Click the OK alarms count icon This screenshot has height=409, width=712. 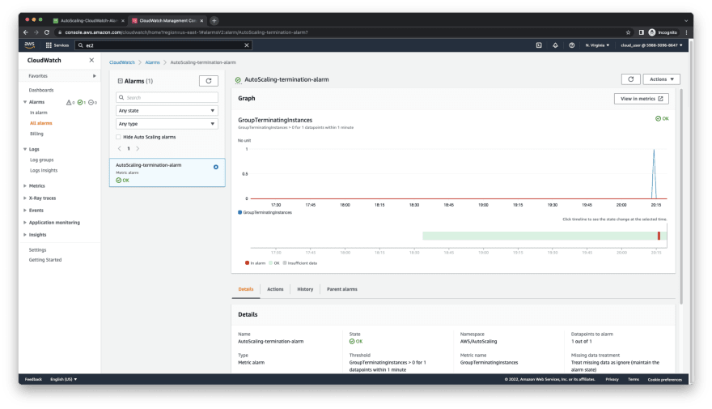click(81, 102)
